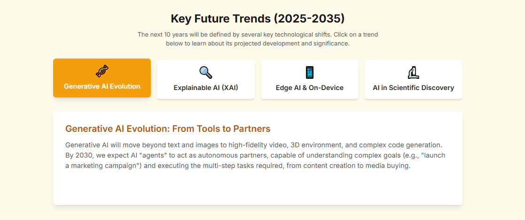Click the smartphone icon for Edge AI
The width and height of the screenshot is (525, 220).
pos(310,73)
